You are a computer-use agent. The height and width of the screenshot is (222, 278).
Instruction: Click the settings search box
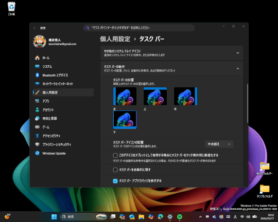click(x=139, y=28)
